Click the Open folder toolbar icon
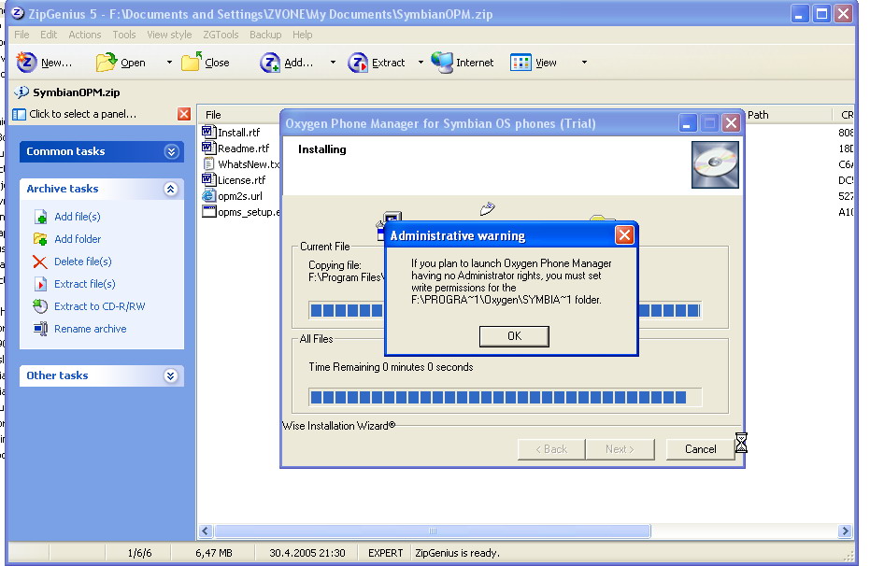Screen dimensions: 870x566 coord(107,63)
